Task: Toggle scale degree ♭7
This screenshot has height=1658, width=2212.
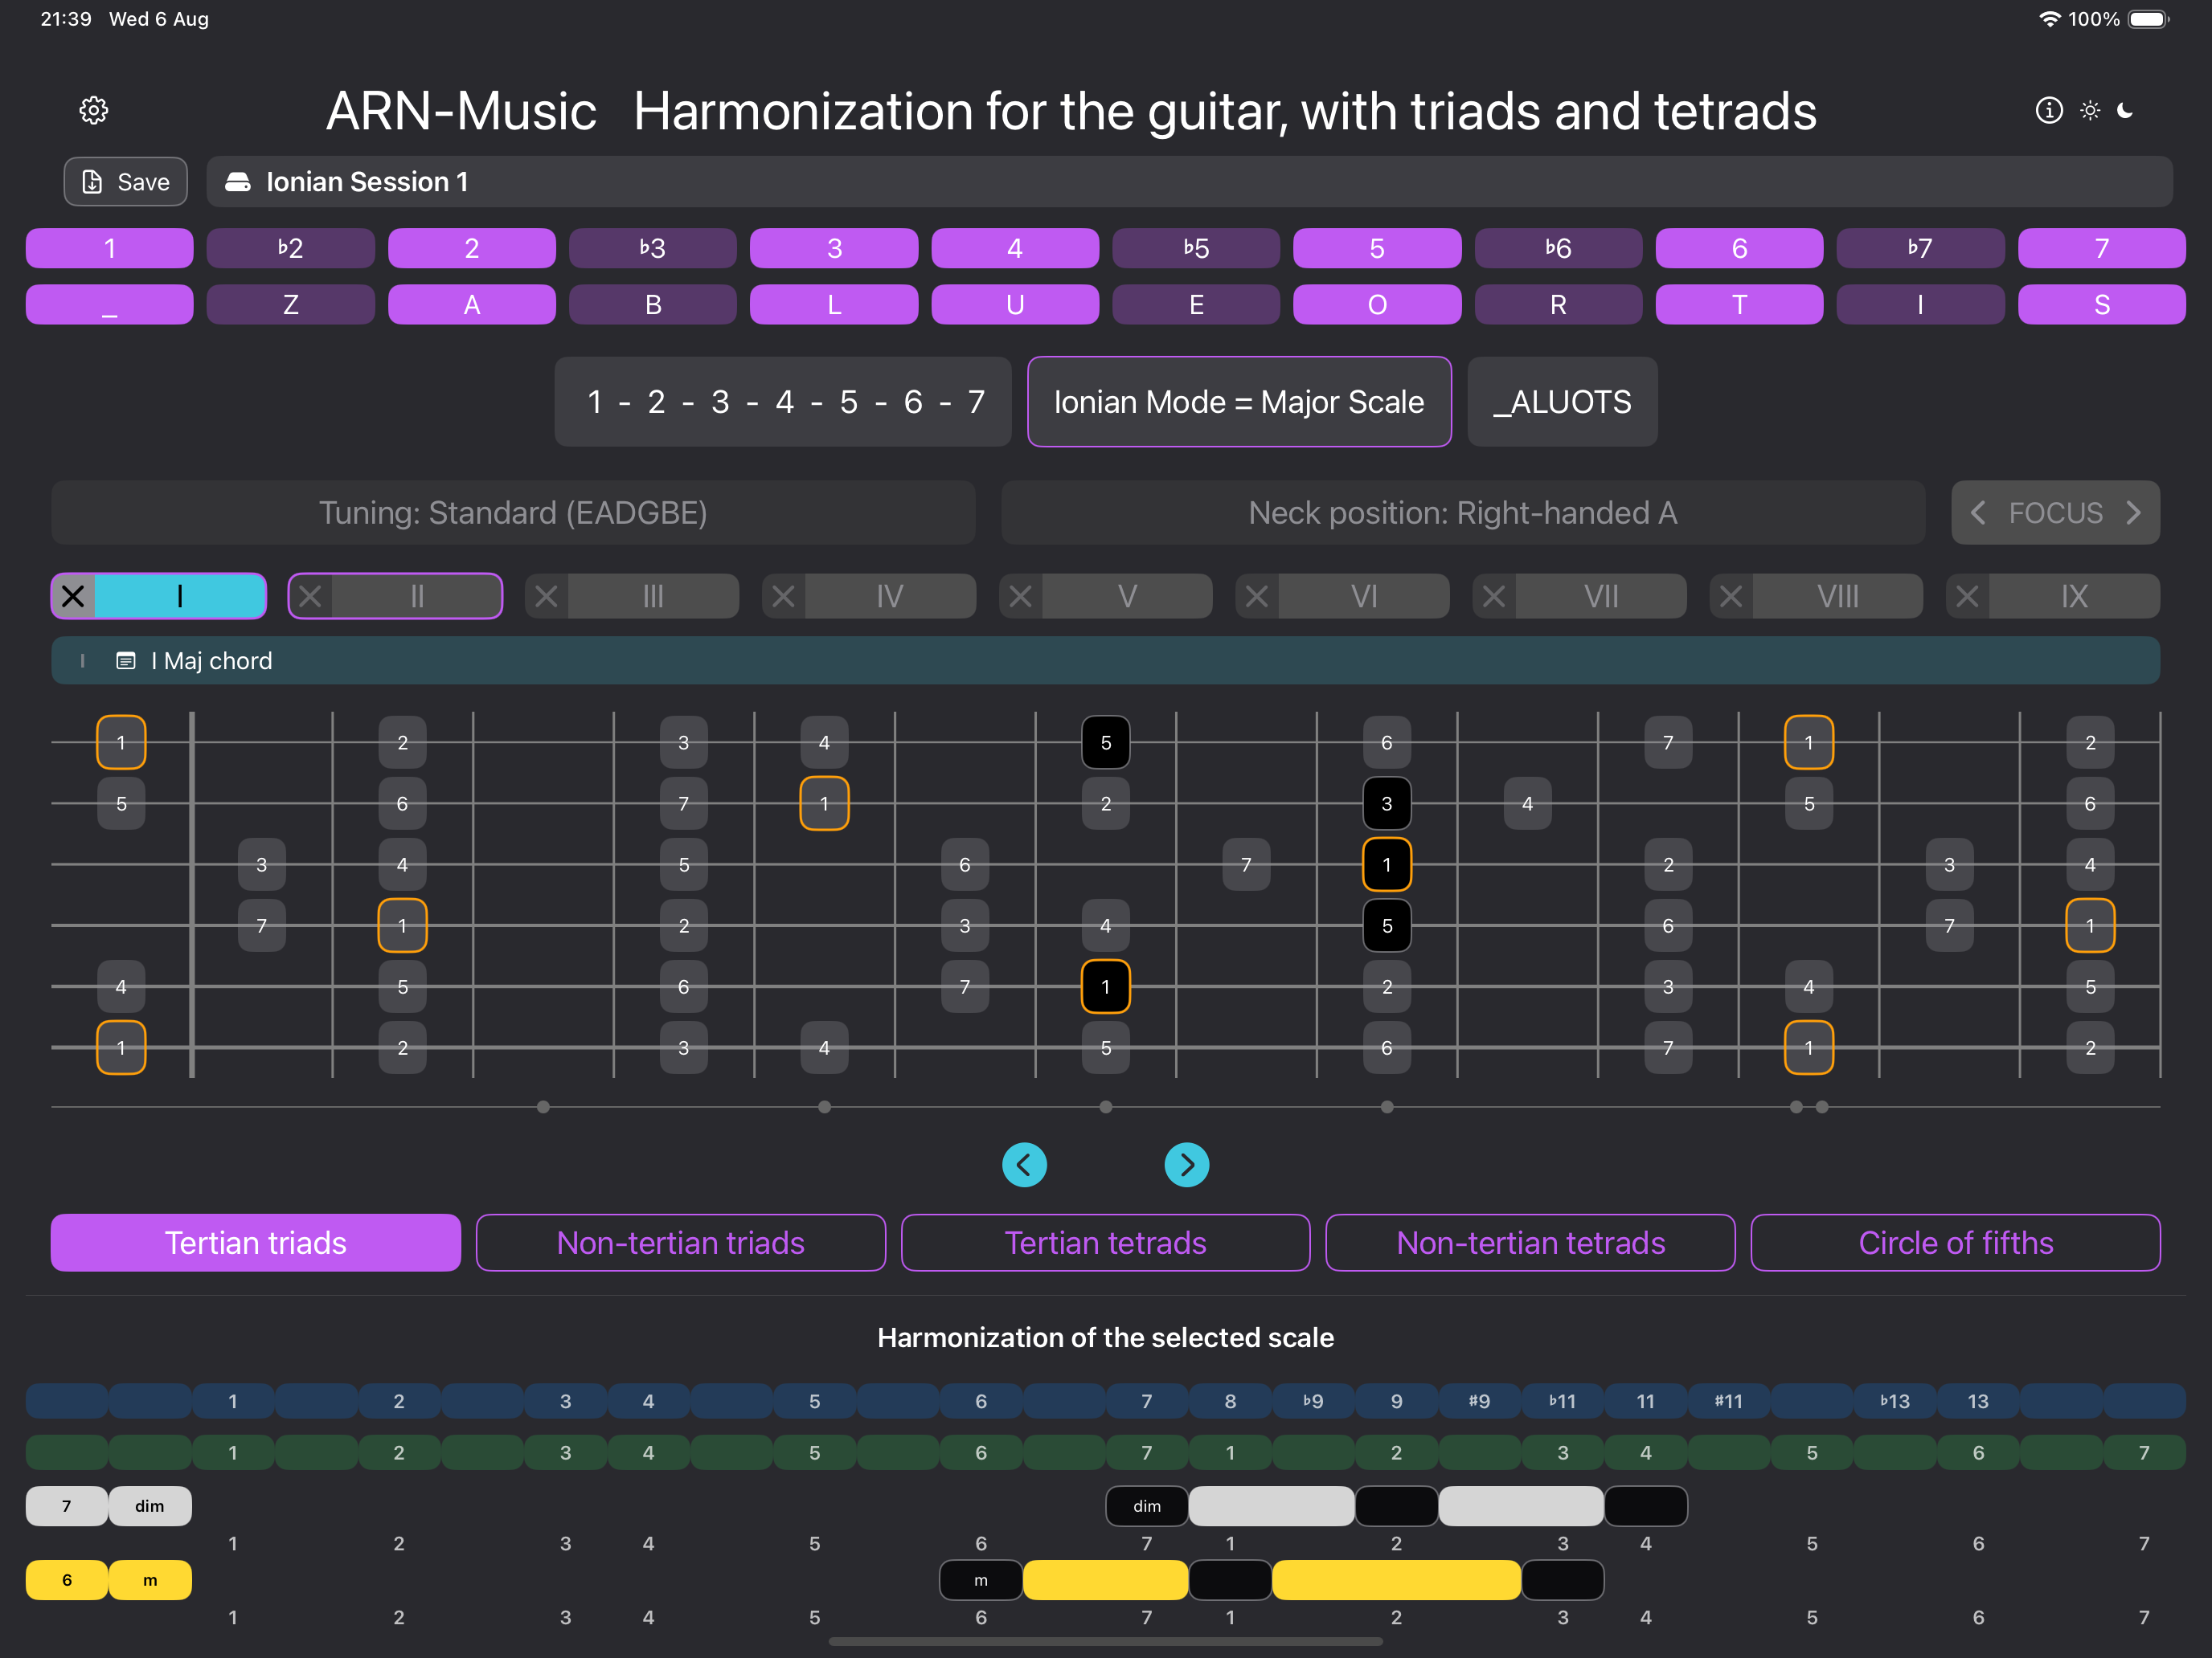Action: [x=1920, y=248]
